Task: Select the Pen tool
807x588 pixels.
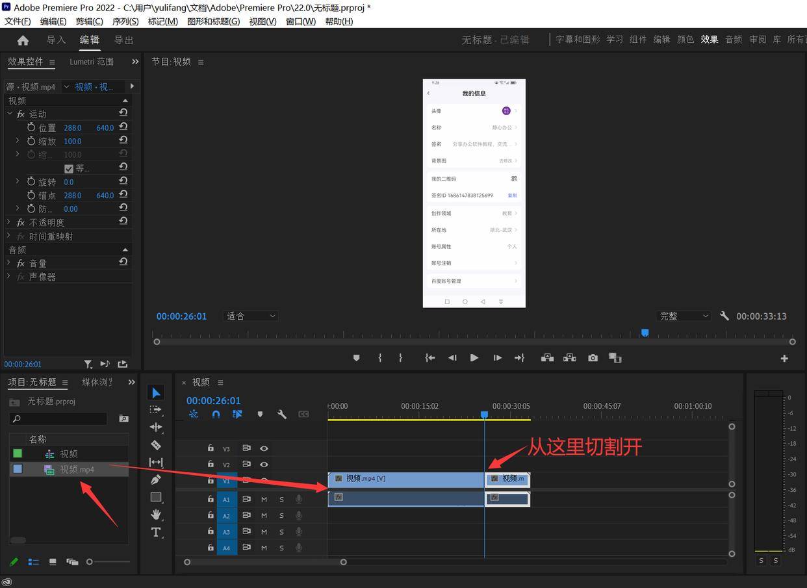Action: (156, 479)
